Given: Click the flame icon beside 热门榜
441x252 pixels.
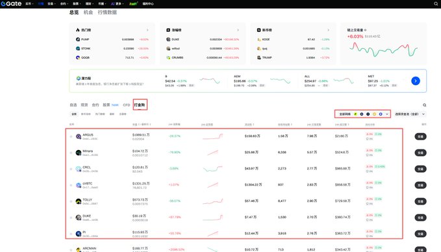Looking at the screenshot, I should 78,30.
